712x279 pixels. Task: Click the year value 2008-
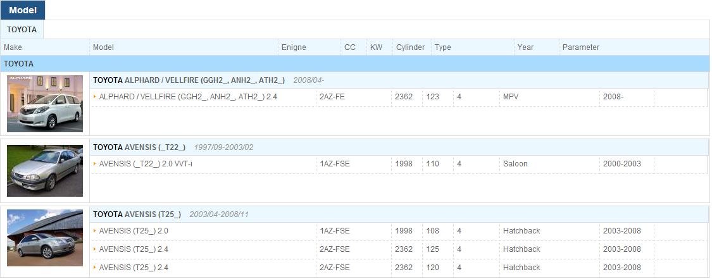pos(613,97)
